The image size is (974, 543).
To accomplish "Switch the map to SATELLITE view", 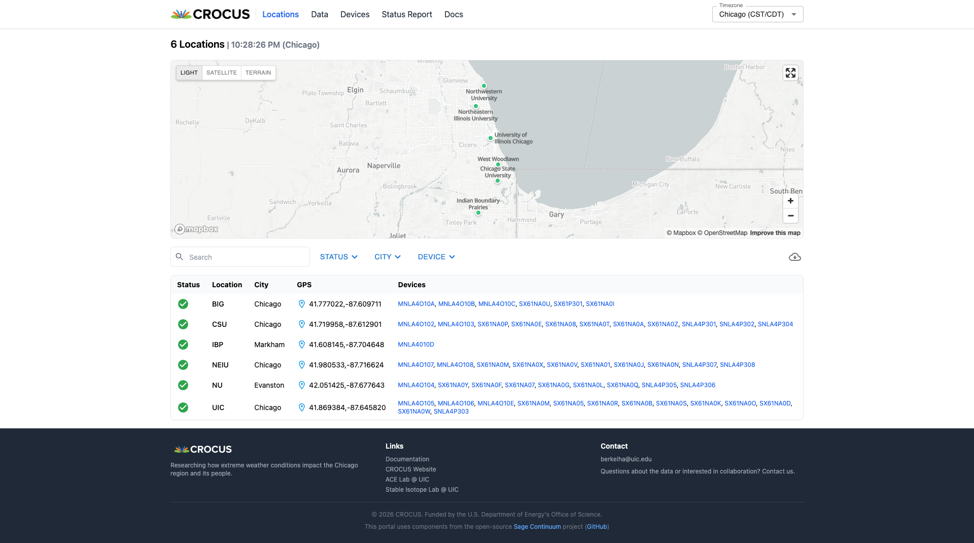I will [221, 73].
